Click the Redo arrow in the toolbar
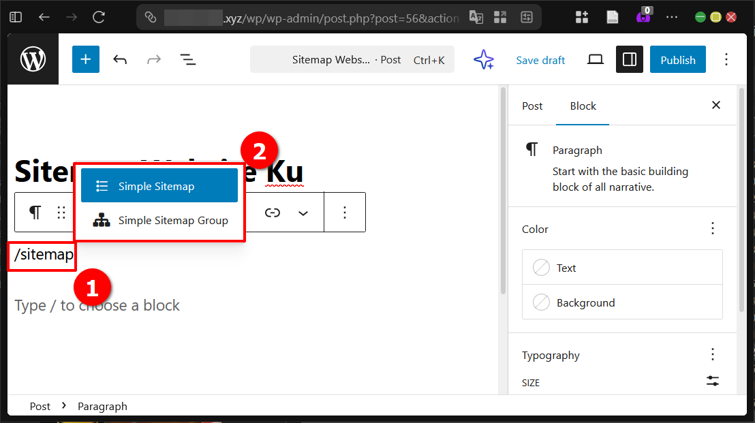 pyautogui.click(x=154, y=59)
